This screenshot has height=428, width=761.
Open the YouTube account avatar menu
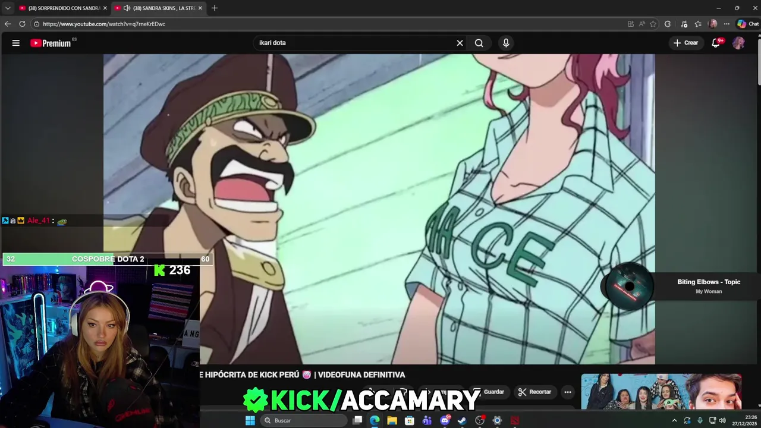point(738,43)
